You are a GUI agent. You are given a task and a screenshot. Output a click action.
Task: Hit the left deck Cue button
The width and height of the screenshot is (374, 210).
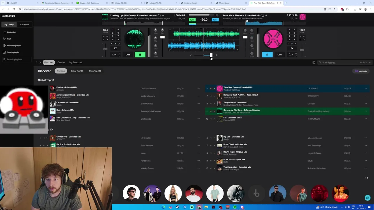[x=128, y=55]
